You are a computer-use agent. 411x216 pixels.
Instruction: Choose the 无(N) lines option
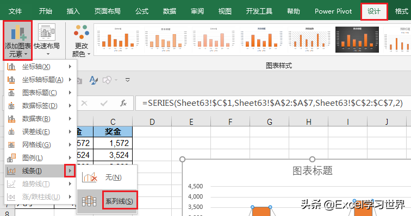coord(107,177)
